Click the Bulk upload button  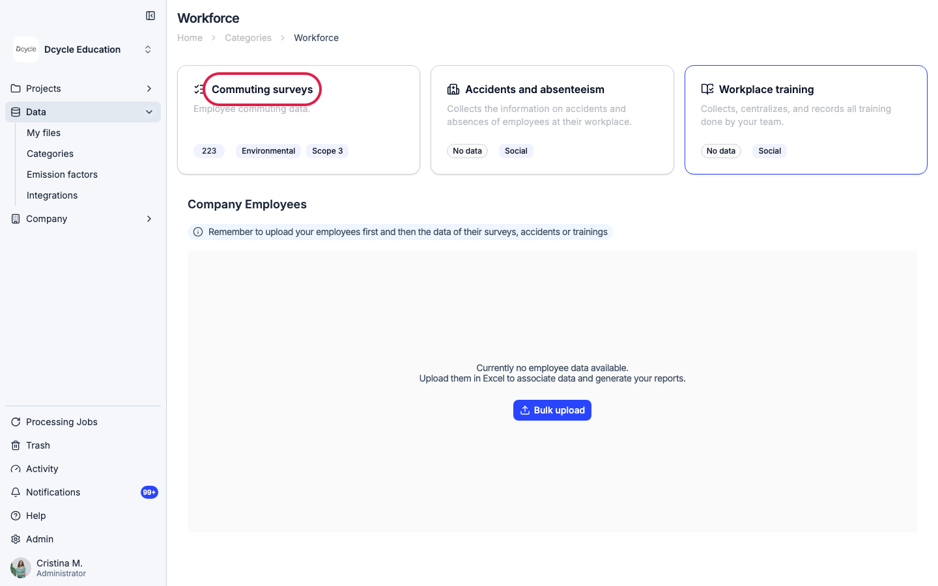552,410
